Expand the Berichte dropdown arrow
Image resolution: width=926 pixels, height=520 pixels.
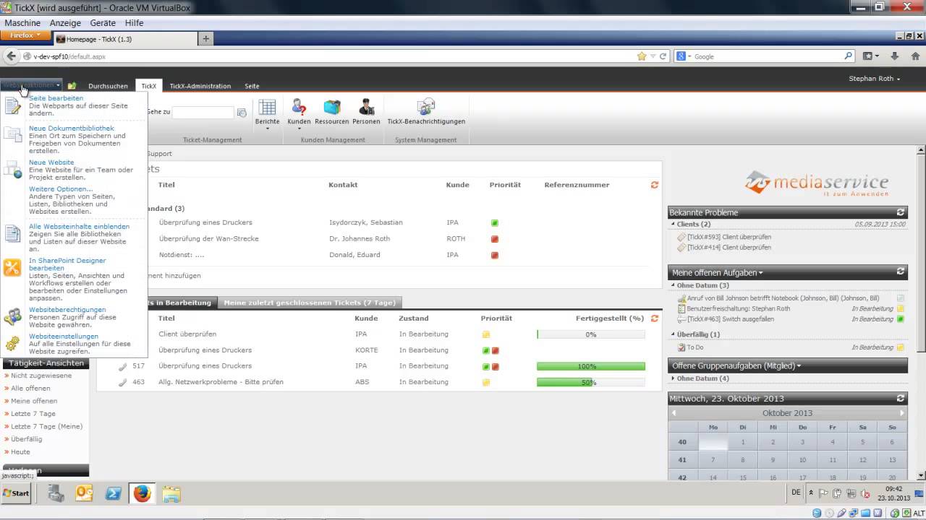tap(267, 129)
